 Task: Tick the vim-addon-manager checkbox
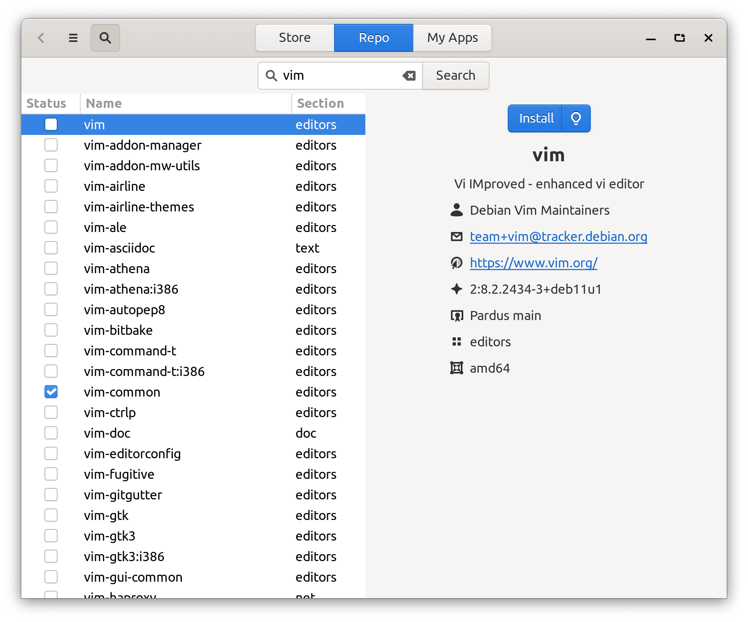[51, 145]
